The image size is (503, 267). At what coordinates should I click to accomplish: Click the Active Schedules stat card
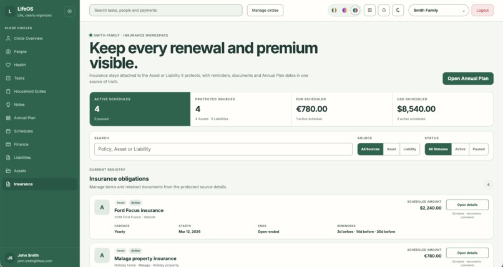click(x=140, y=109)
